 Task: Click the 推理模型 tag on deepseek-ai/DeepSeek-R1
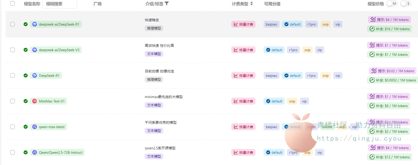tap(154, 28)
